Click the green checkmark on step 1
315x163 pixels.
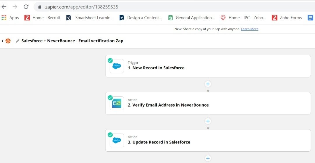[110, 60]
